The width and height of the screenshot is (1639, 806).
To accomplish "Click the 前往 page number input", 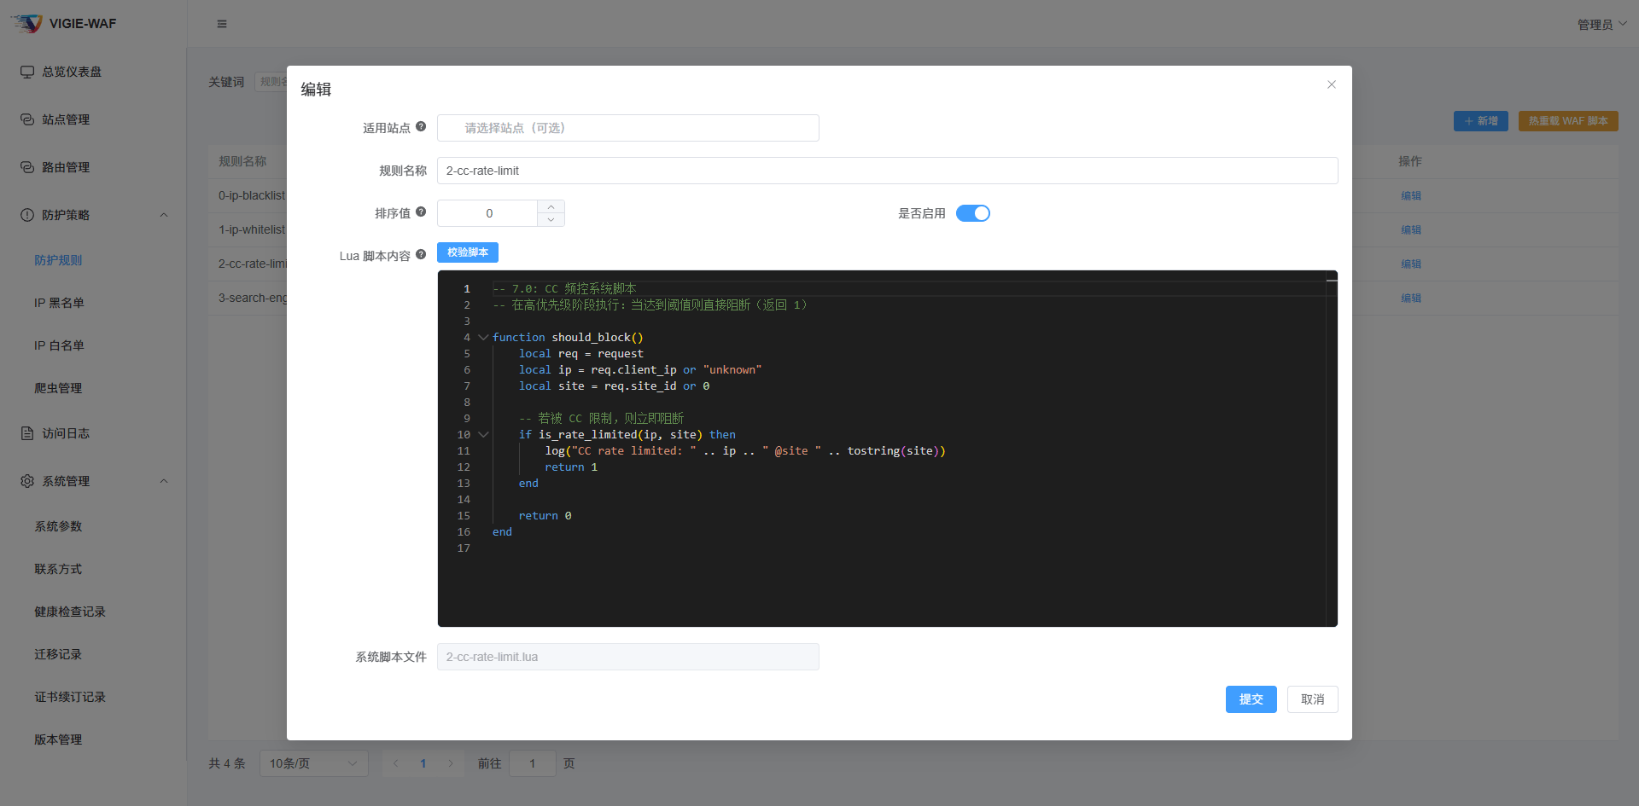I will 532,763.
